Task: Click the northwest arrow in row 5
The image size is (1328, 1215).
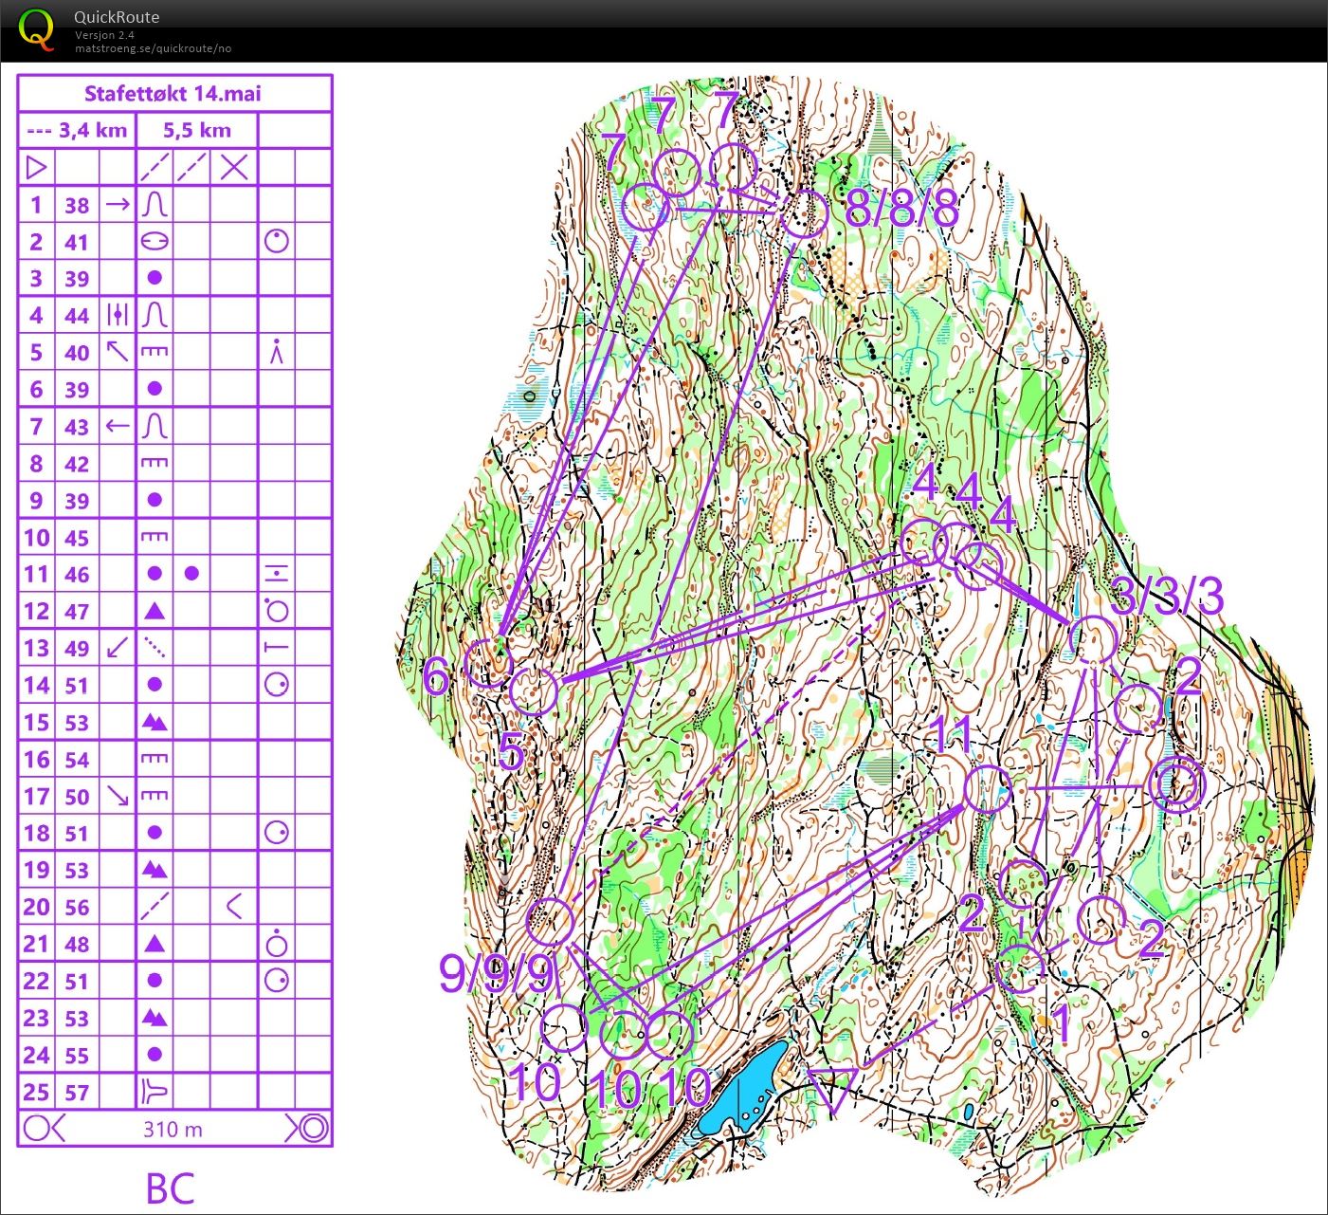Action: [118, 352]
